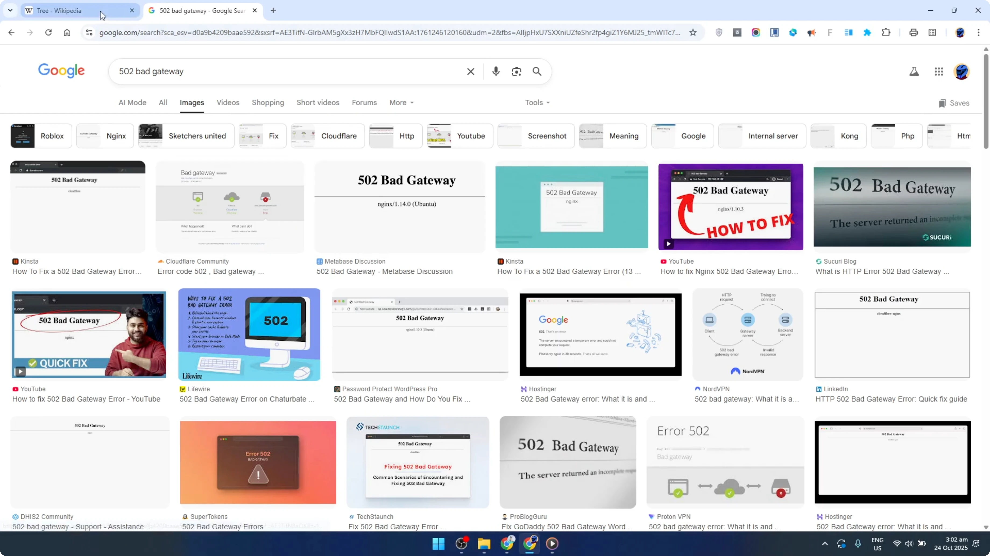
Task: Expand the More search categories dropdown
Action: pyautogui.click(x=401, y=102)
